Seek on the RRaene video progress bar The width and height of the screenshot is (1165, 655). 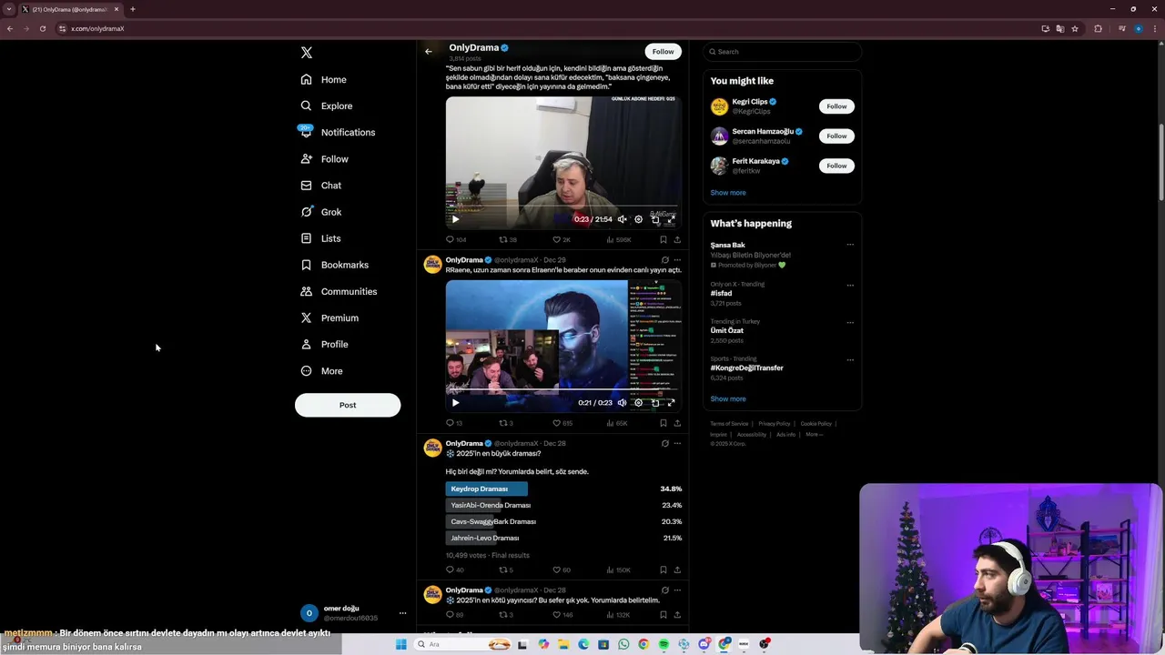click(x=563, y=389)
